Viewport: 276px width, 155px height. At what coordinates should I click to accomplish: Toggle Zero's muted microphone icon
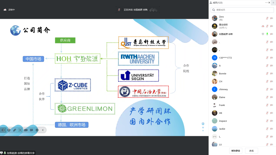[267, 18]
